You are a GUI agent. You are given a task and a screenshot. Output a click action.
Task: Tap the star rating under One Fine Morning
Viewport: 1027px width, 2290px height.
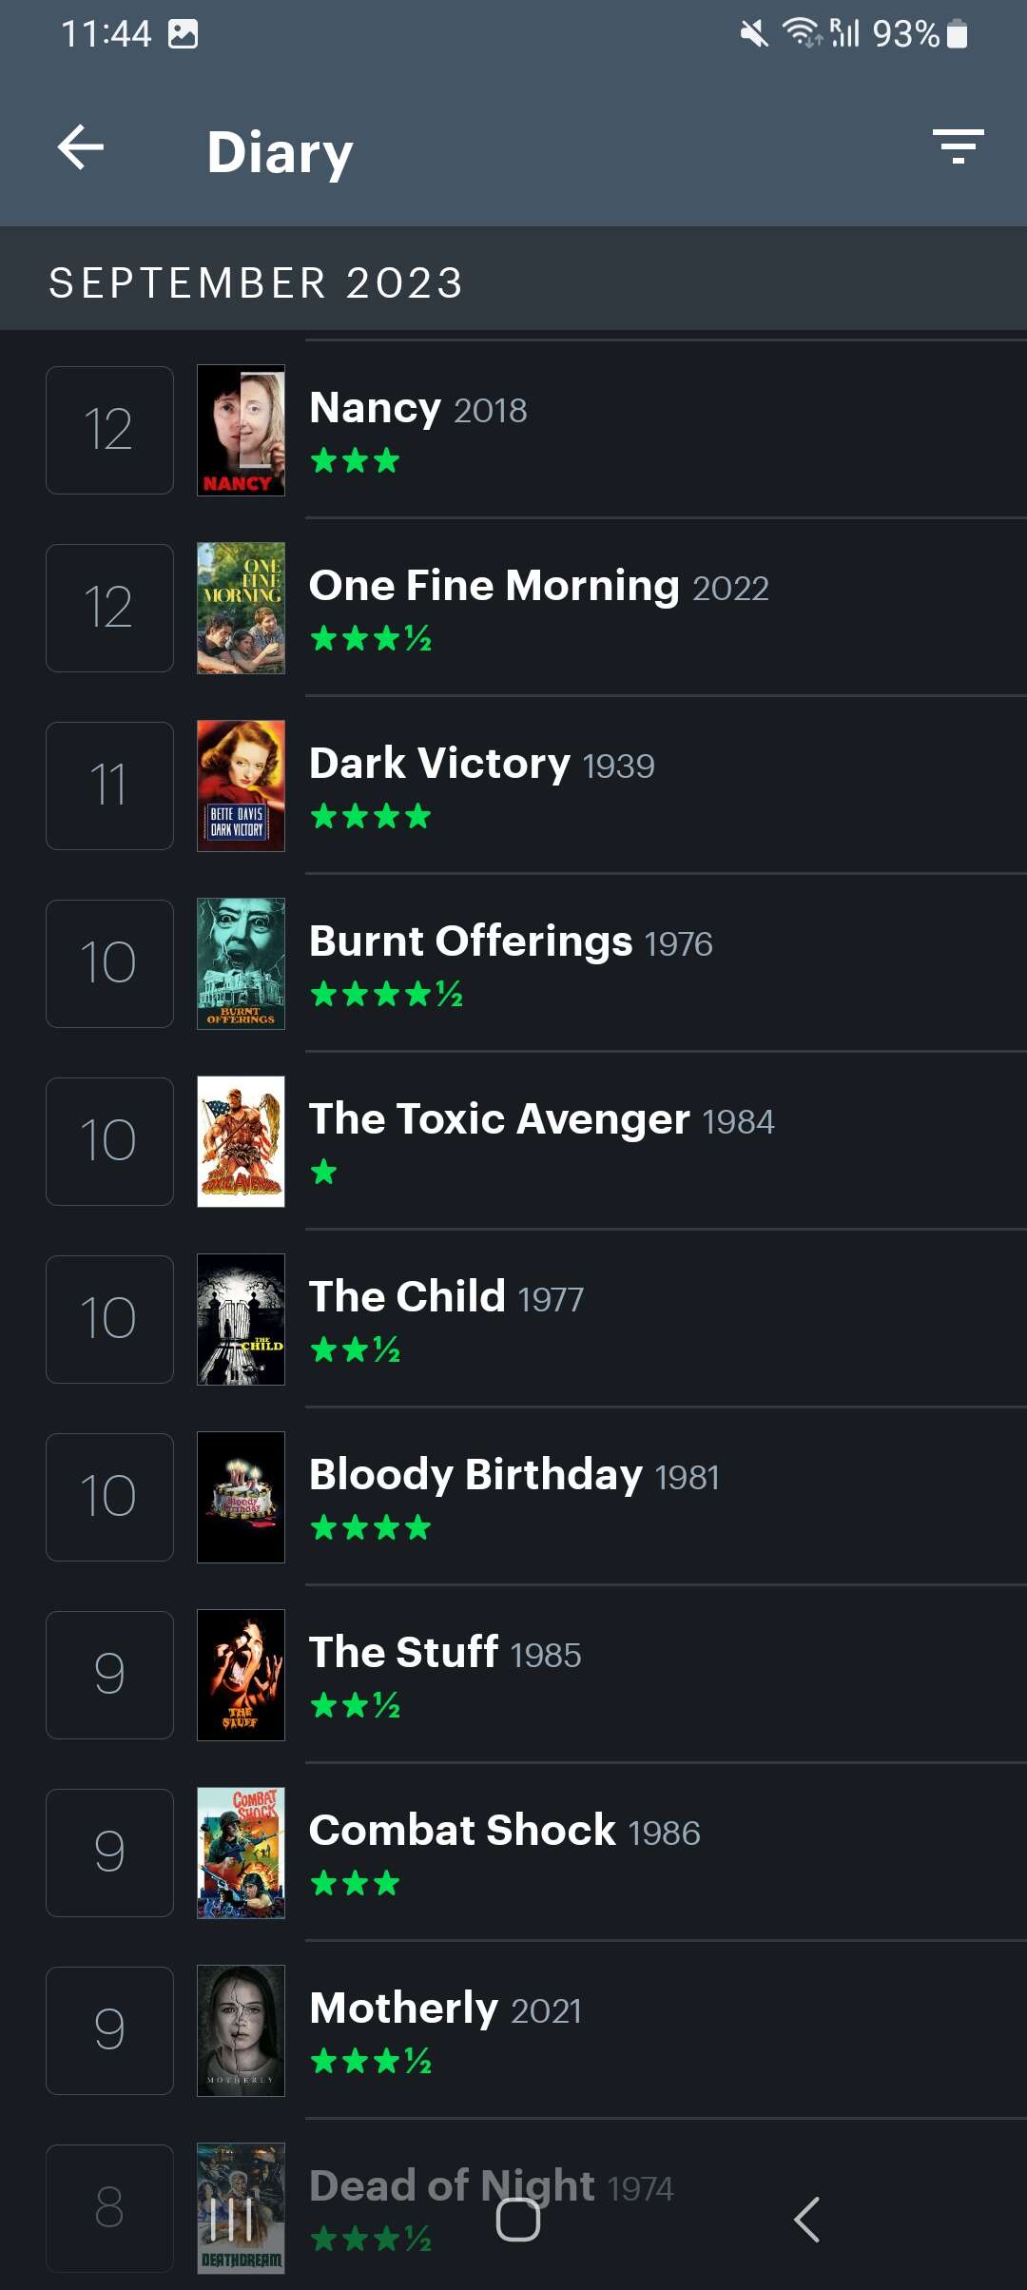click(370, 638)
